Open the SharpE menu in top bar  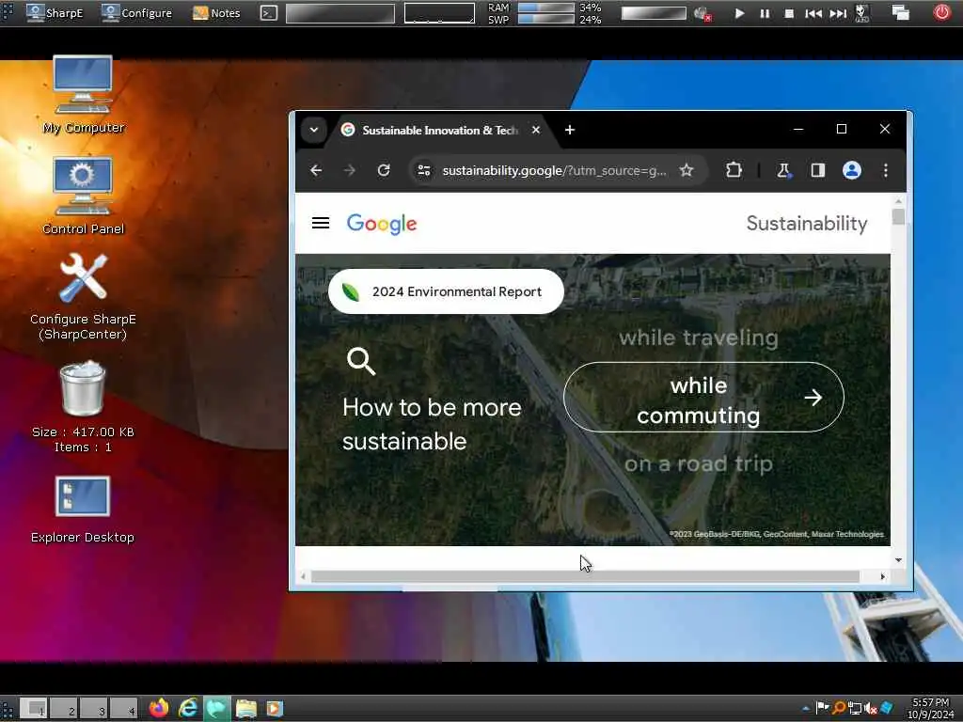coord(55,13)
